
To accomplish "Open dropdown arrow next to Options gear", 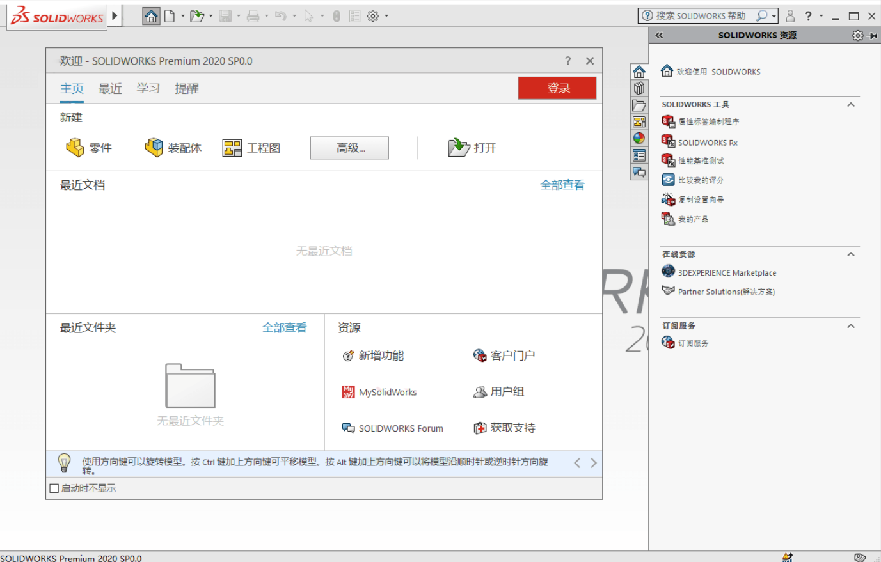I will (386, 16).
